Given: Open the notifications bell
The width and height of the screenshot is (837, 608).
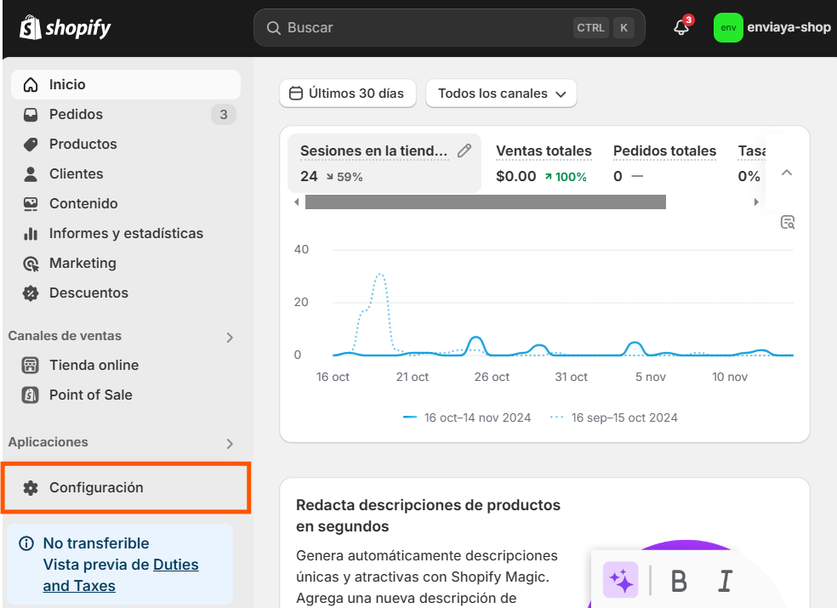Looking at the screenshot, I should click(x=681, y=27).
